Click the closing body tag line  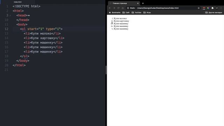[23, 61]
